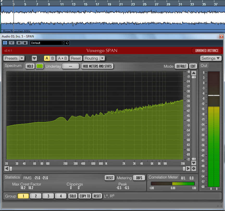Click HIDE METERS AND STATS button
This screenshot has height=211, width=225.
[x=97, y=66]
